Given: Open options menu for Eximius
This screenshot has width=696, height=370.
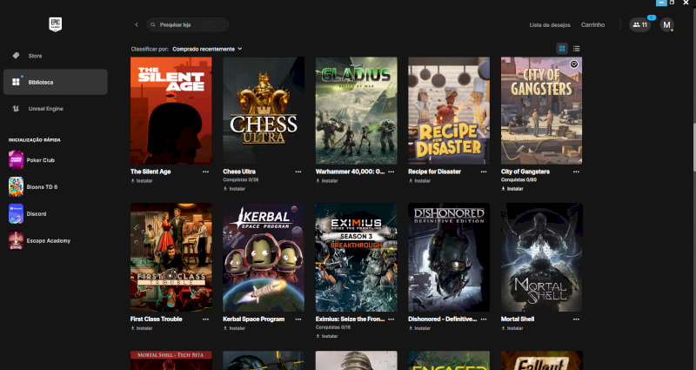Looking at the screenshot, I should coord(391,319).
